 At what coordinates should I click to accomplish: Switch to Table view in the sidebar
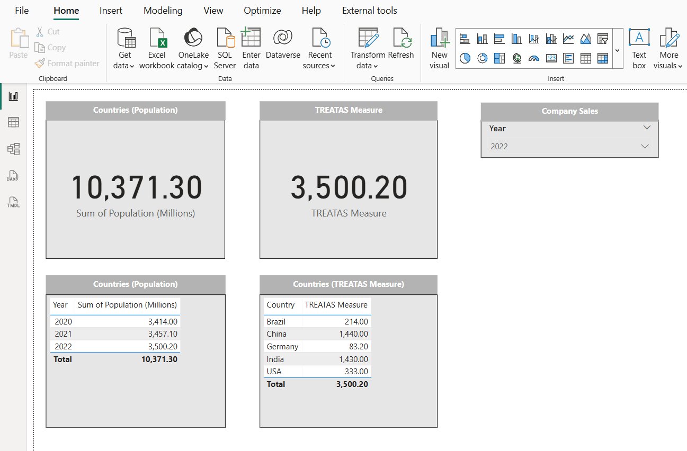[13, 122]
